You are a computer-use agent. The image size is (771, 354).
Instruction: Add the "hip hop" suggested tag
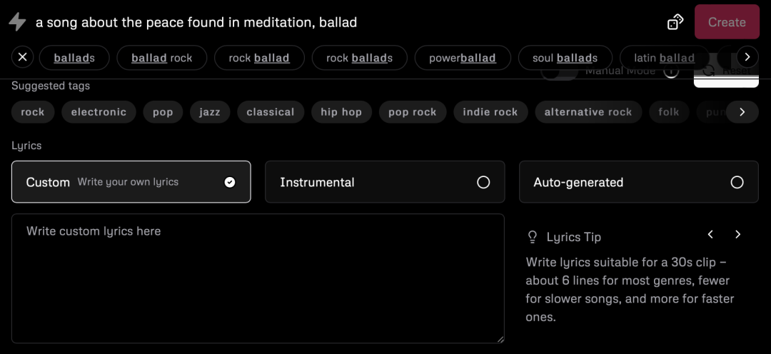(x=341, y=112)
